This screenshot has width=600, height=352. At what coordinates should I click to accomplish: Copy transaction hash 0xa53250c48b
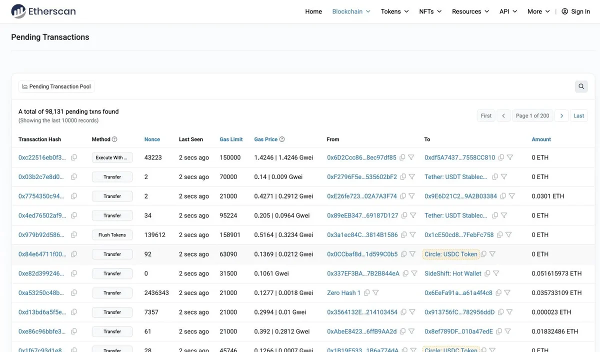(74, 293)
